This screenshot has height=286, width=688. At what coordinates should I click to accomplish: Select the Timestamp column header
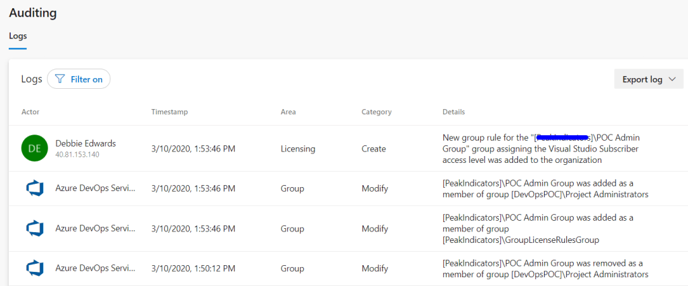[x=169, y=112]
